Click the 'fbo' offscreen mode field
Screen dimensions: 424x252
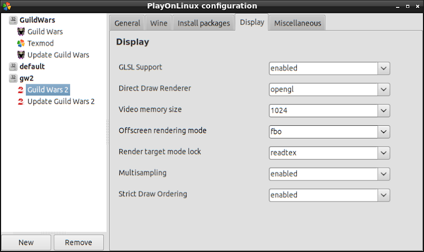(x=323, y=132)
